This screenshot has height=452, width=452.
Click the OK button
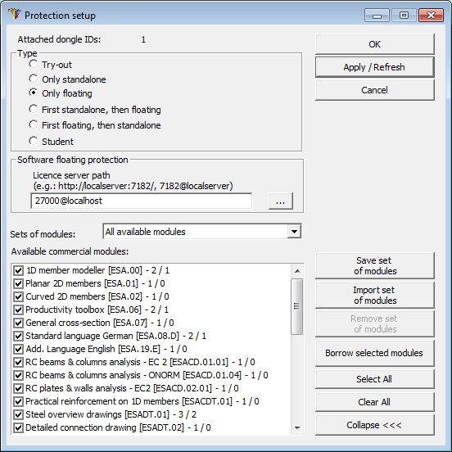coord(375,44)
